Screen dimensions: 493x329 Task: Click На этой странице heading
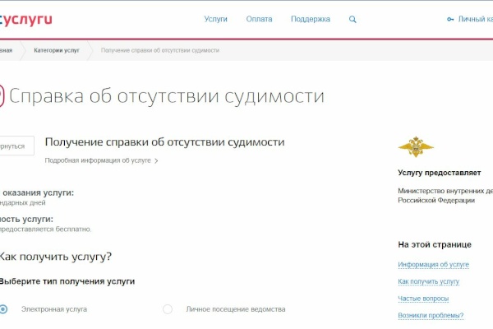pos(435,245)
